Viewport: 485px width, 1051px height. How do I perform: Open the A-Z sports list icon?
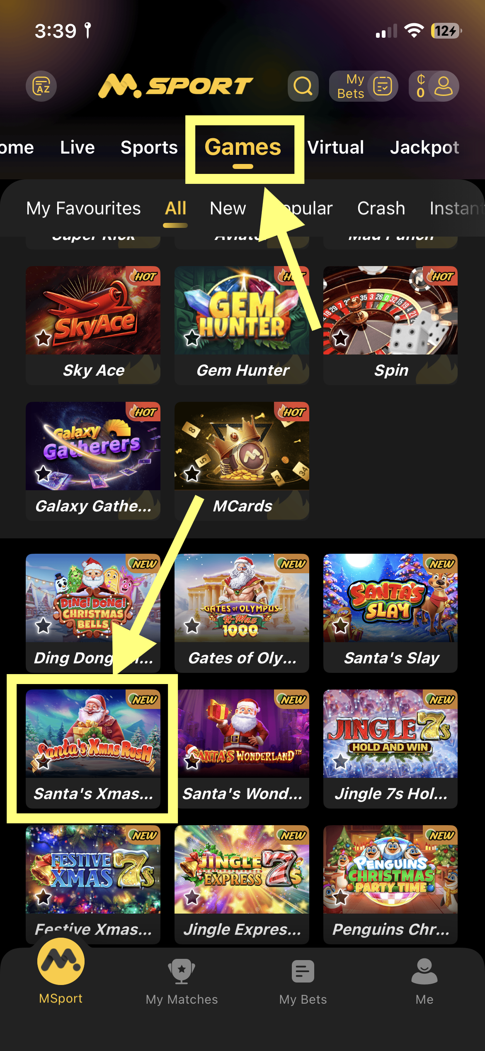coord(41,86)
